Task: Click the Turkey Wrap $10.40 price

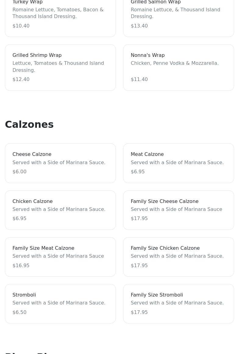Action: (21, 26)
